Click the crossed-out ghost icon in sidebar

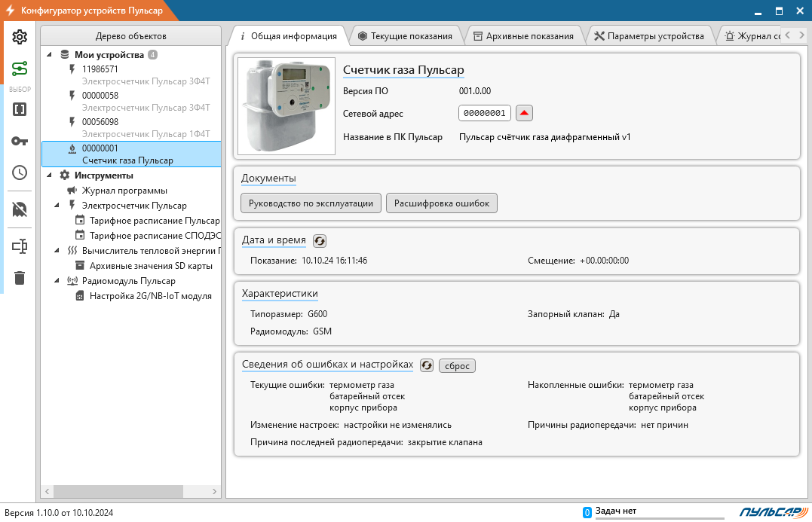click(20, 209)
